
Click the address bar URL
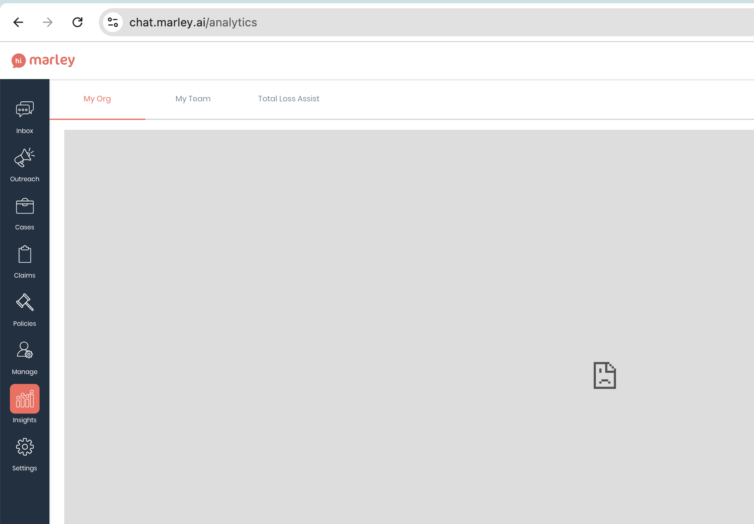(x=194, y=22)
